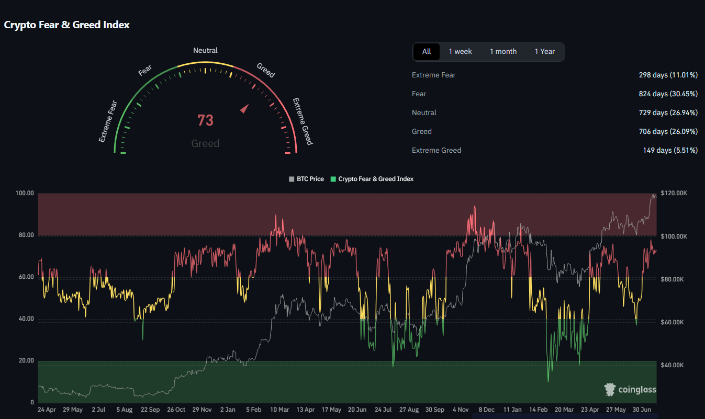Click the 5 Aug date on x-axis

pyautogui.click(x=125, y=410)
